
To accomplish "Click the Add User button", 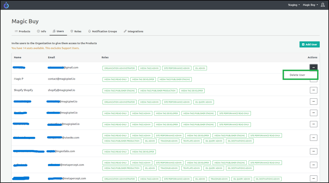I will pyautogui.click(x=309, y=44).
